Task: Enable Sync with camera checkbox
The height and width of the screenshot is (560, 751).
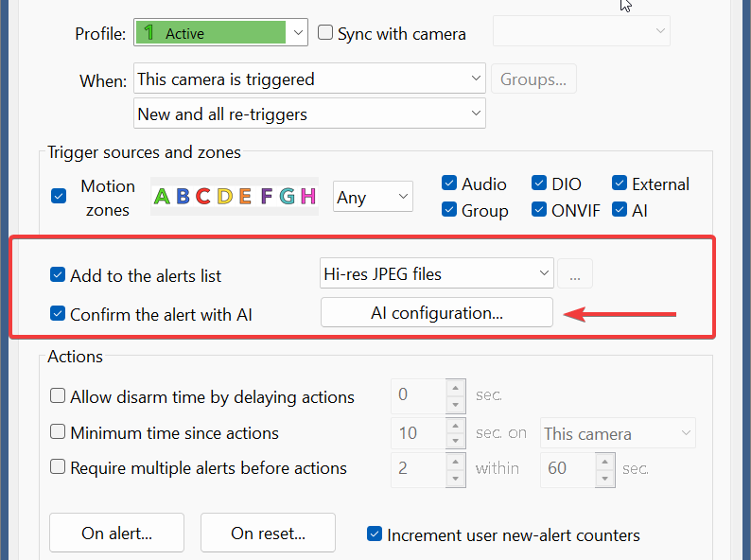Action: (x=325, y=32)
